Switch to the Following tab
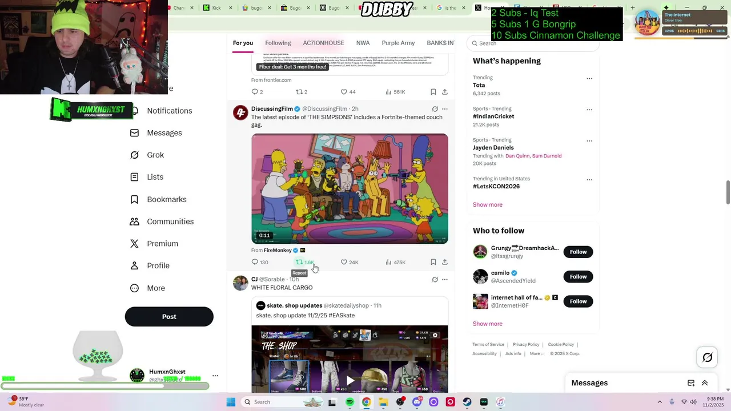This screenshot has width=731, height=411. (x=278, y=43)
